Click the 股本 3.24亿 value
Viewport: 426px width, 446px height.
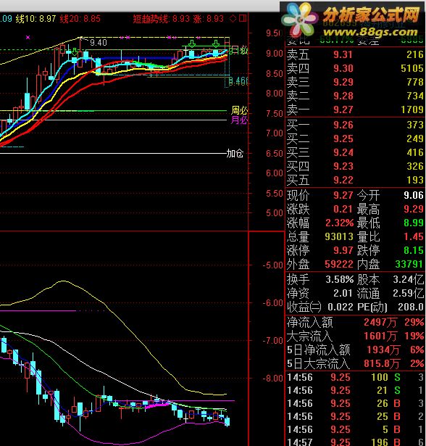(409, 280)
